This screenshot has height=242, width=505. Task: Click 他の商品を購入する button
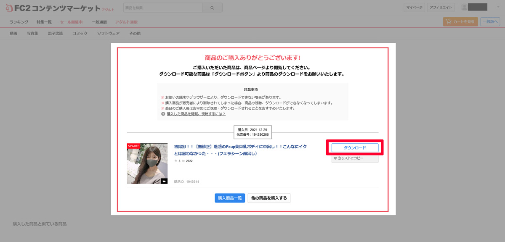point(269,198)
